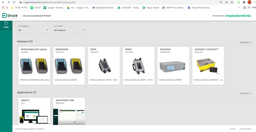The image size is (256, 132).
Task: Open the Privacy Note footer link
Action: click(x=245, y=129)
